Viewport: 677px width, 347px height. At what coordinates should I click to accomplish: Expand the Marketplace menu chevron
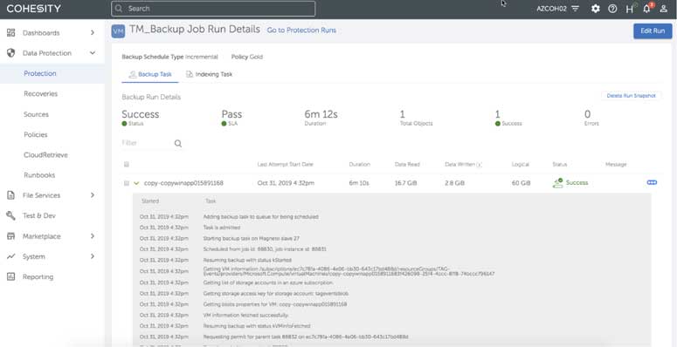[93, 236]
